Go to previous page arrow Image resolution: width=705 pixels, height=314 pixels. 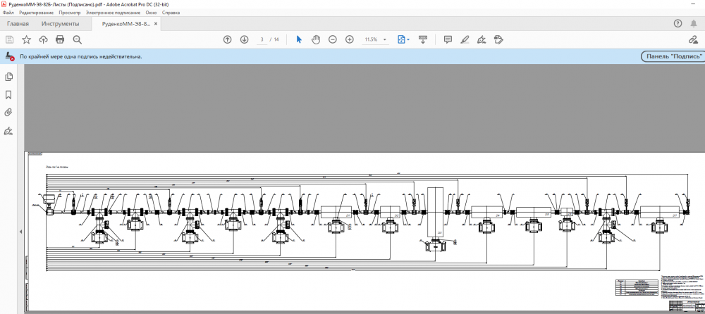click(x=227, y=39)
